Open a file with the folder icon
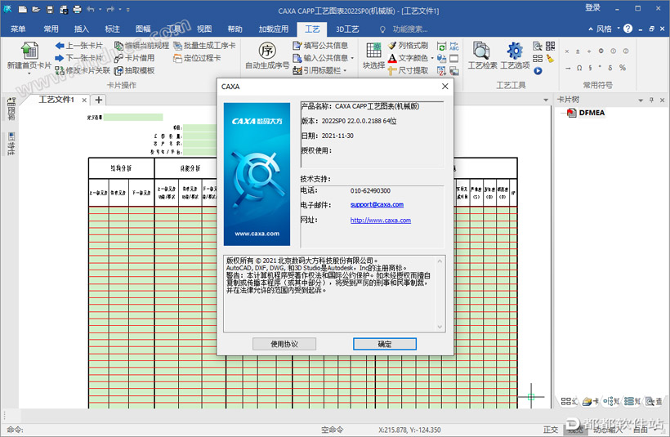Viewport: 670px width, 437px height. (x=36, y=9)
